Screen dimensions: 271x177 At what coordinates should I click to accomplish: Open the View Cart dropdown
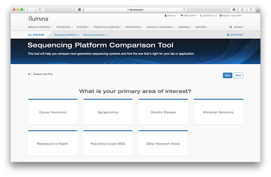(189, 16)
